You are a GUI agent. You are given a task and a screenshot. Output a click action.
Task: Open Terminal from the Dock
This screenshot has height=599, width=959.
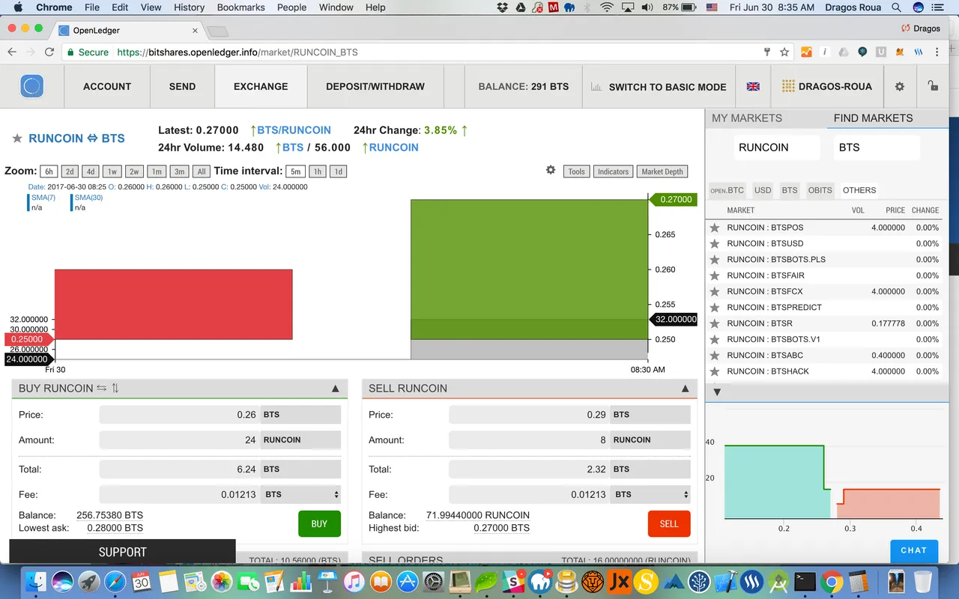point(805,580)
